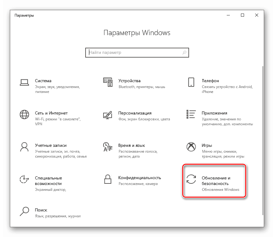Viewport: 274px width, 237px height.
Task: Click text 'Фон, экран блокировки, цвета'
Action: 144,119
